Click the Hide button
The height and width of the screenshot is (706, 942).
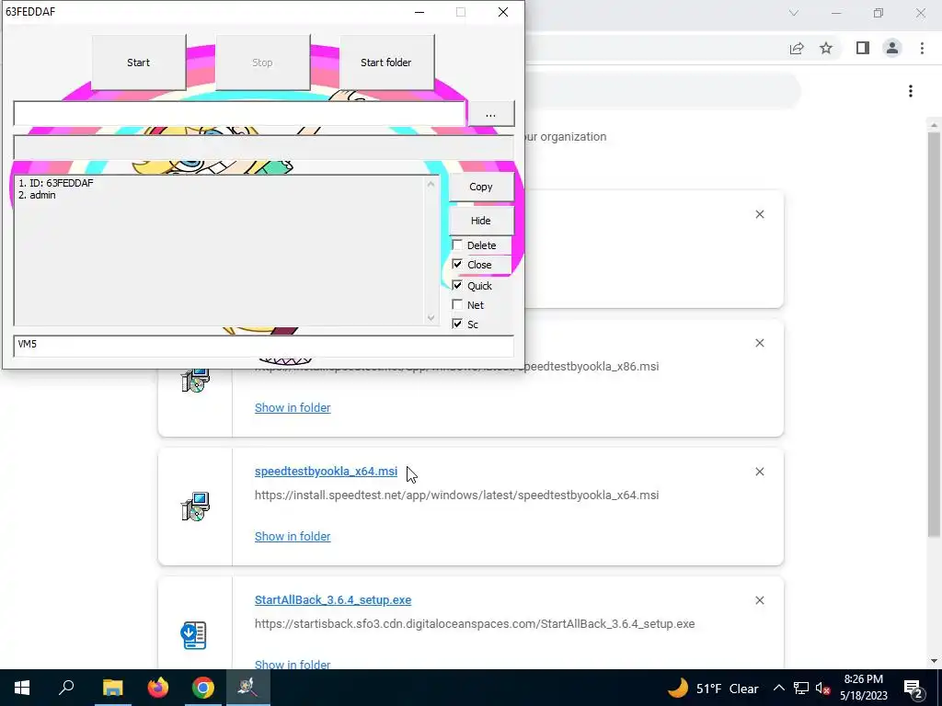(480, 221)
